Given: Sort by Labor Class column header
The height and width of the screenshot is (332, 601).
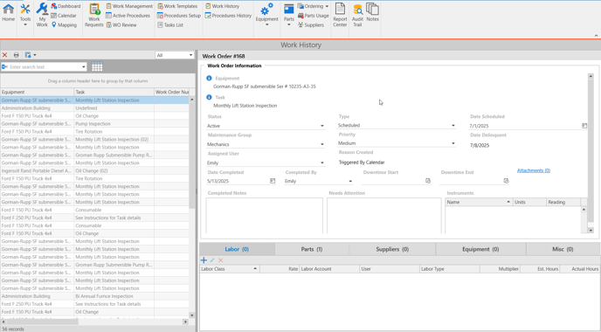Looking at the screenshot, I should [x=230, y=269].
